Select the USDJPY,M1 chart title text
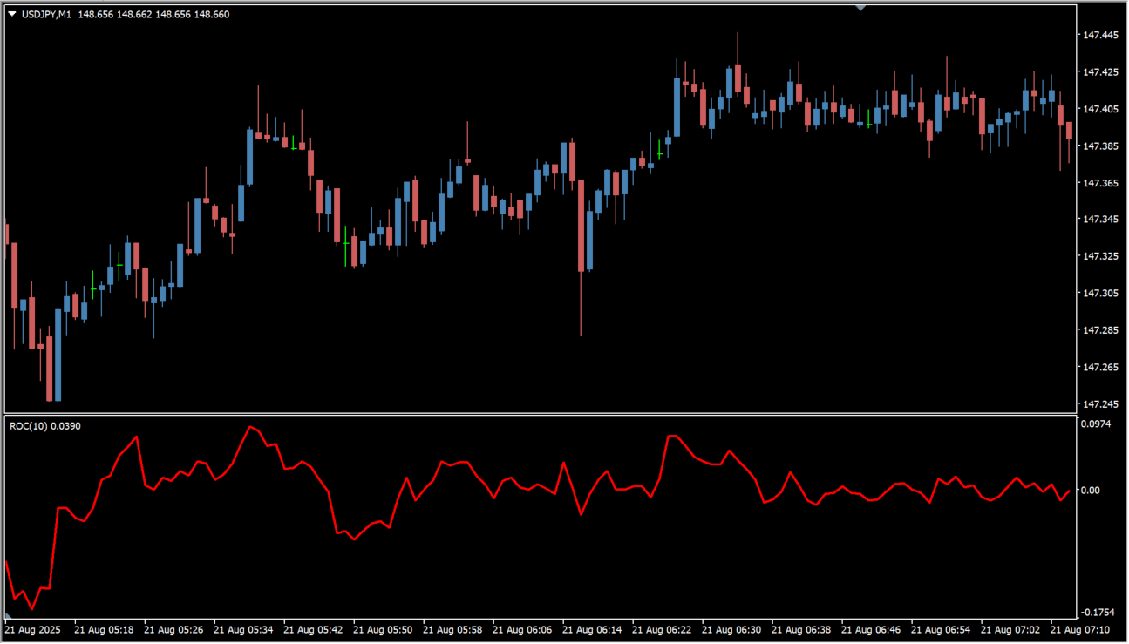The width and height of the screenshot is (1129, 644). pyautogui.click(x=46, y=15)
